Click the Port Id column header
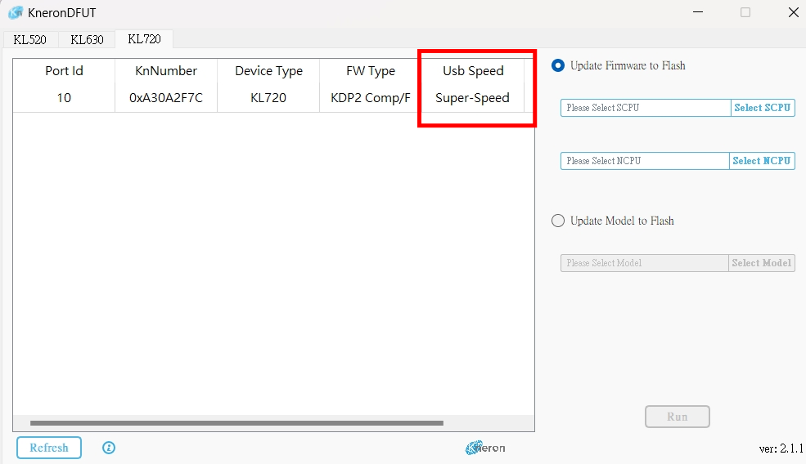 pyautogui.click(x=64, y=71)
